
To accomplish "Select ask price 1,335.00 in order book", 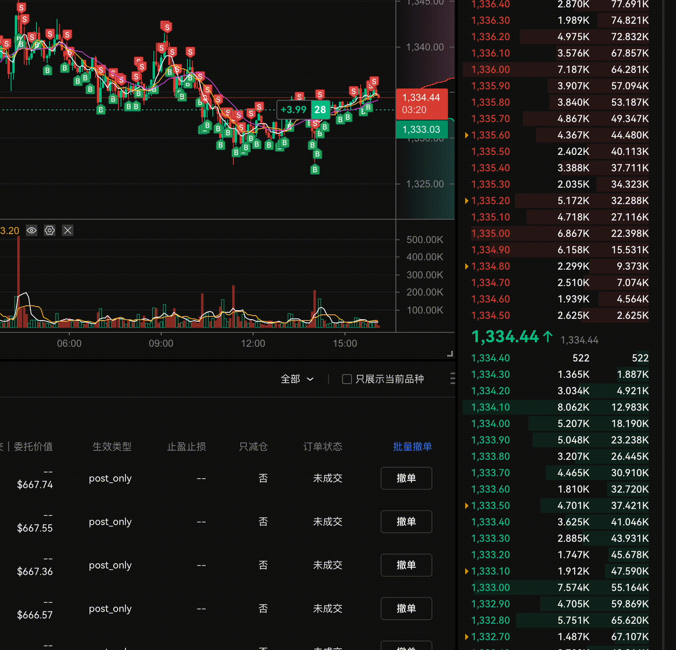I will pyautogui.click(x=491, y=233).
